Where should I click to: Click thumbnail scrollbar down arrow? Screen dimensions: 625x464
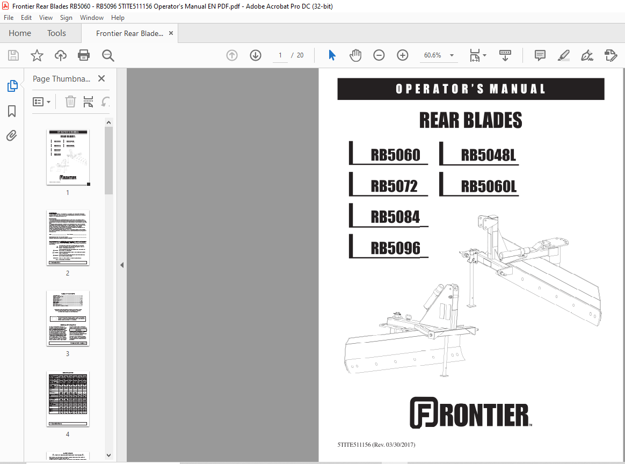pyautogui.click(x=109, y=455)
